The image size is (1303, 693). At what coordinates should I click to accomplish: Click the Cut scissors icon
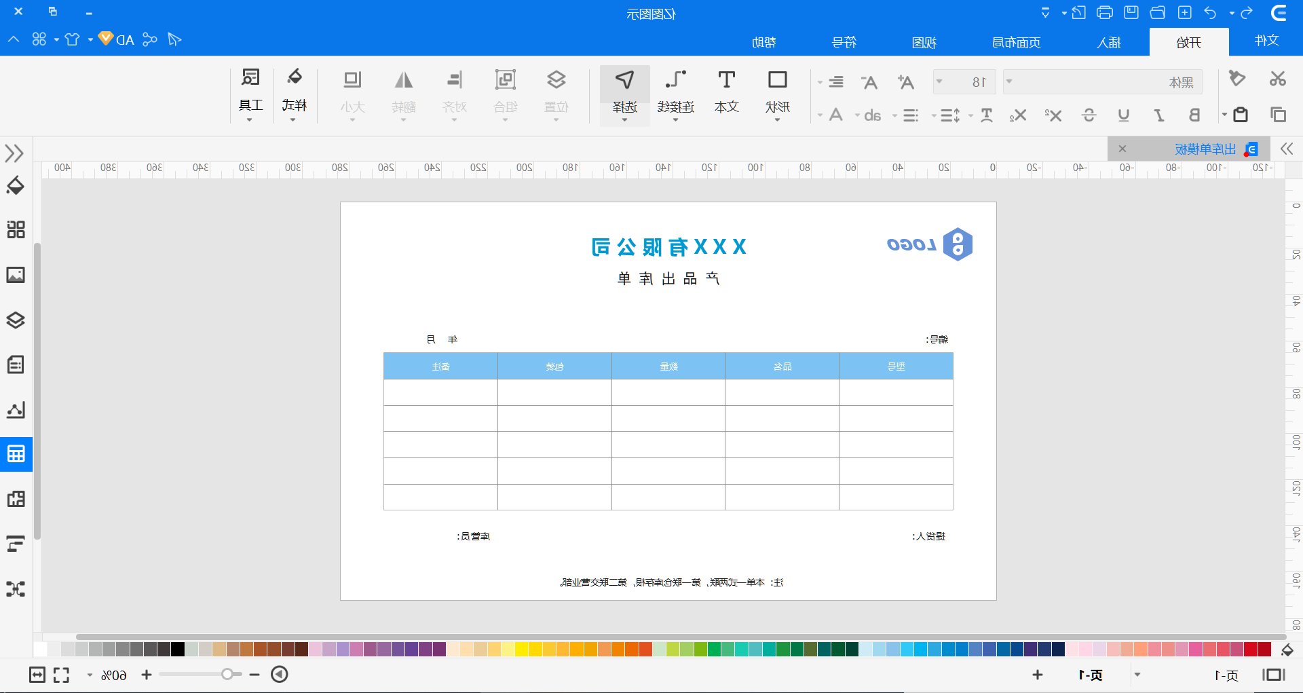click(x=1278, y=79)
